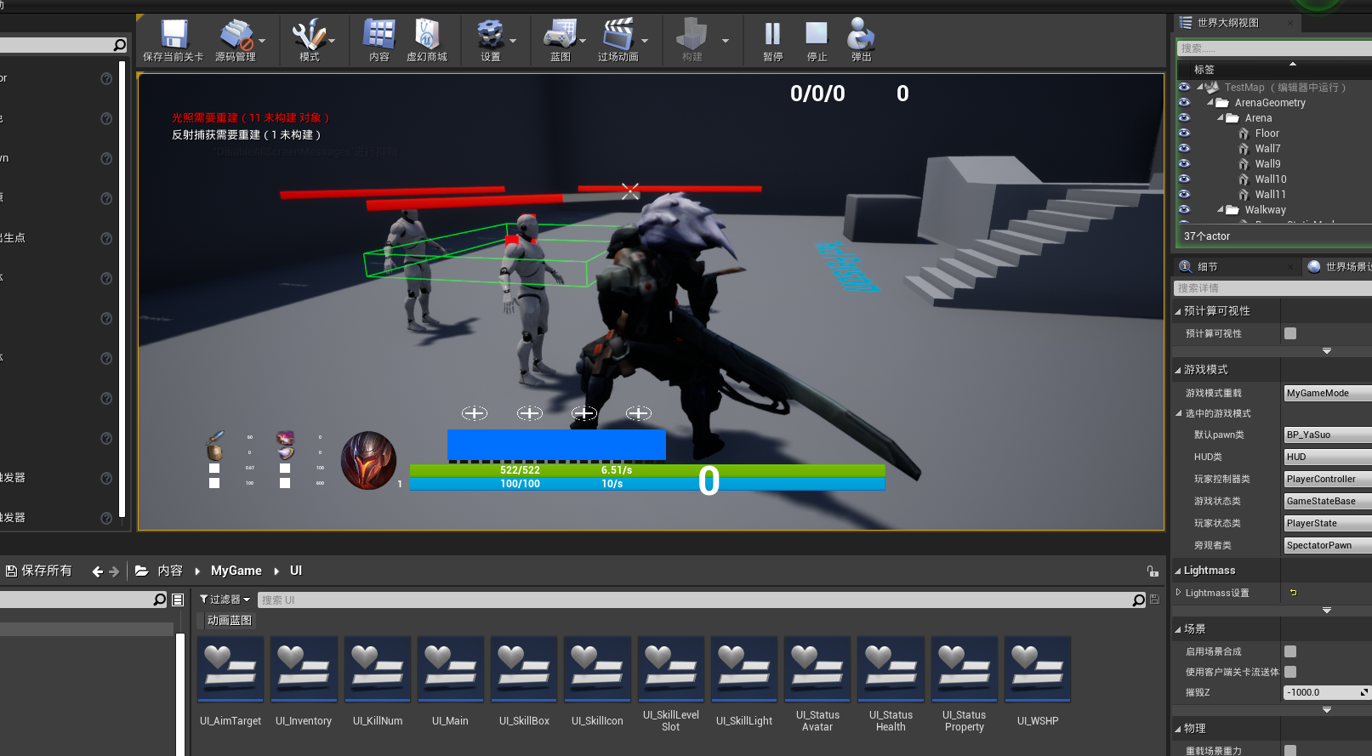
Task: Collapse the Arena folder in outliner
Action: tap(1221, 118)
